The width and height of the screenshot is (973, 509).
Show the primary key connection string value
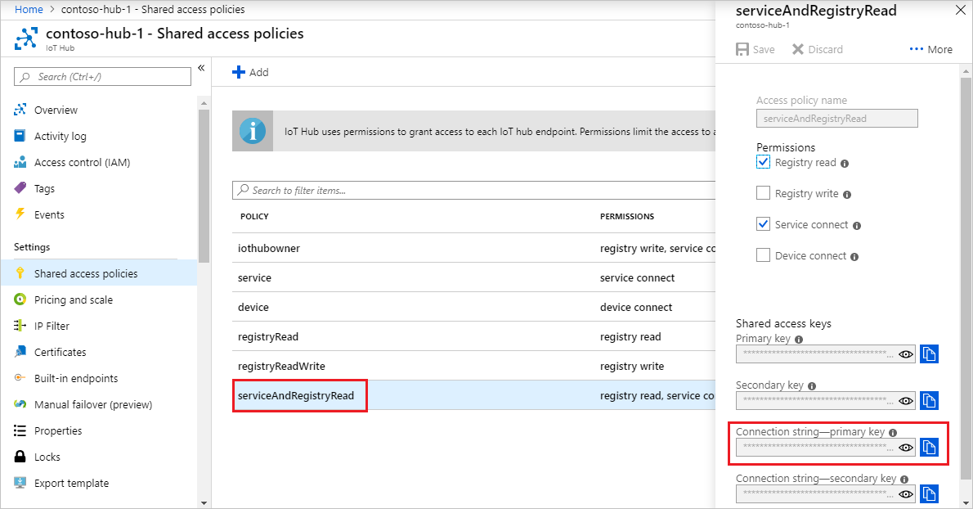pyautogui.click(x=906, y=448)
